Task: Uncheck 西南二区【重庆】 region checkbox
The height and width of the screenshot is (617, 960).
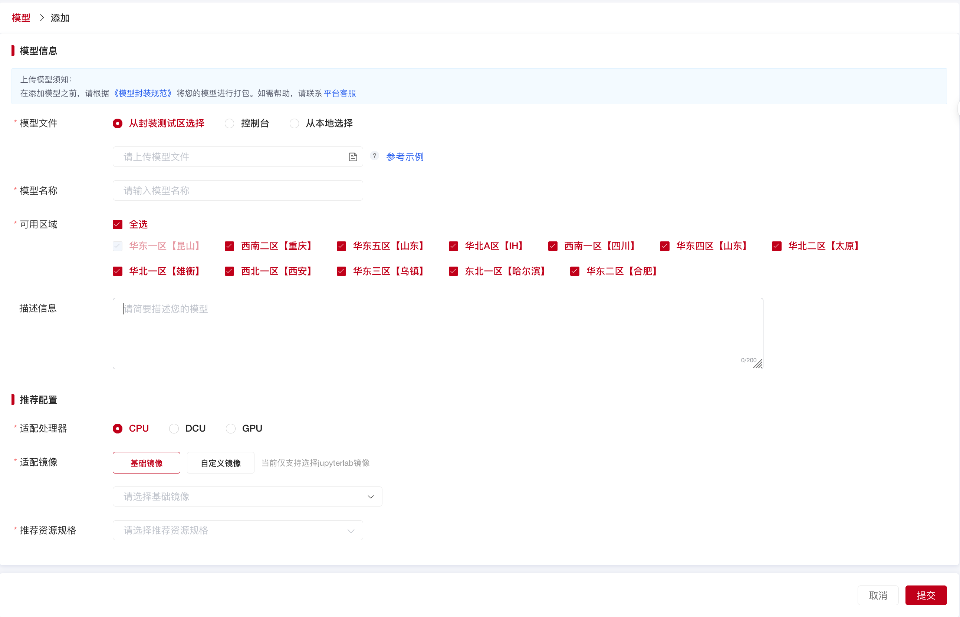Action: [229, 246]
